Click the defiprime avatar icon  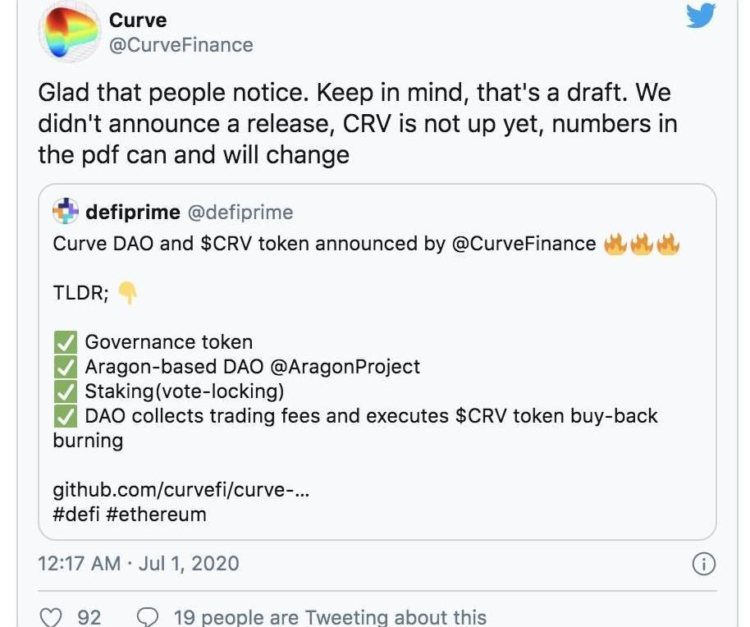(66, 211)
